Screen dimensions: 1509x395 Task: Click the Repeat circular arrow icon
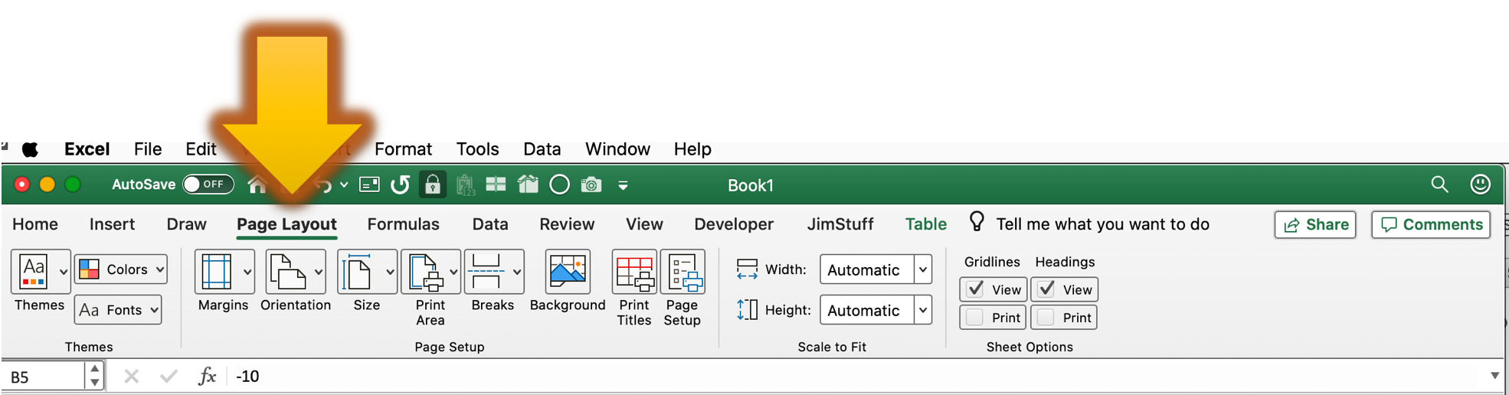coord(400,184)
